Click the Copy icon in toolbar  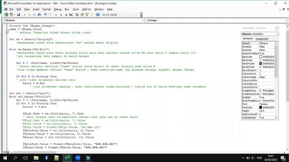point(29,14)
